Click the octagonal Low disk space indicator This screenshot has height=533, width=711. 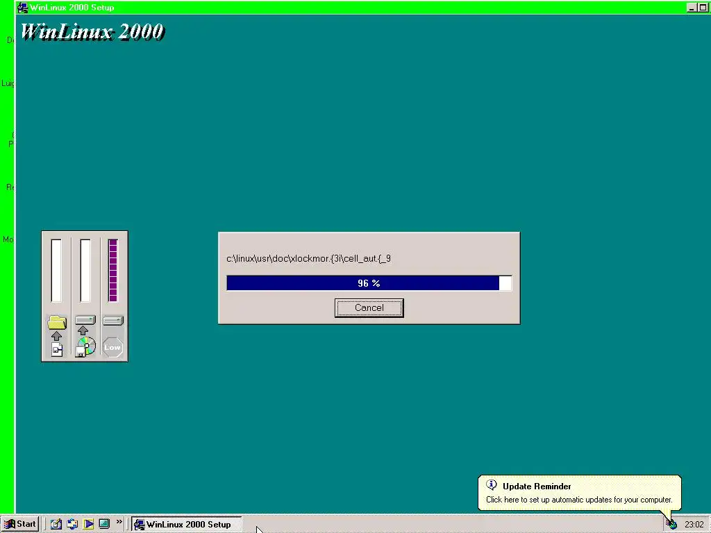pyautogui.click(x=112, y=347)
